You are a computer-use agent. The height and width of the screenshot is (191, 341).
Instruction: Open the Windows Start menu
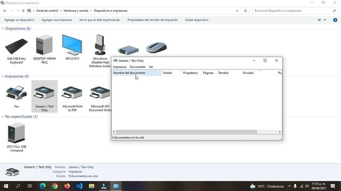click(6, 186)
